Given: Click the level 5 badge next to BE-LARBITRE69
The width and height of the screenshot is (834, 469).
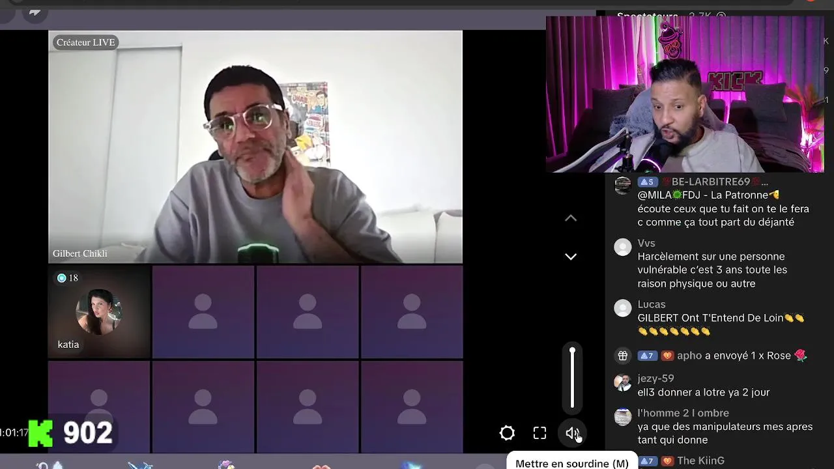Looking at the screenshot, I should pyautogui.click(x=647, y=182).
